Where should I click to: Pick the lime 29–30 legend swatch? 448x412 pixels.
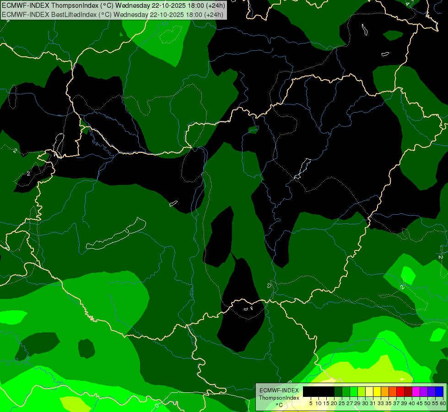(362, 391)
